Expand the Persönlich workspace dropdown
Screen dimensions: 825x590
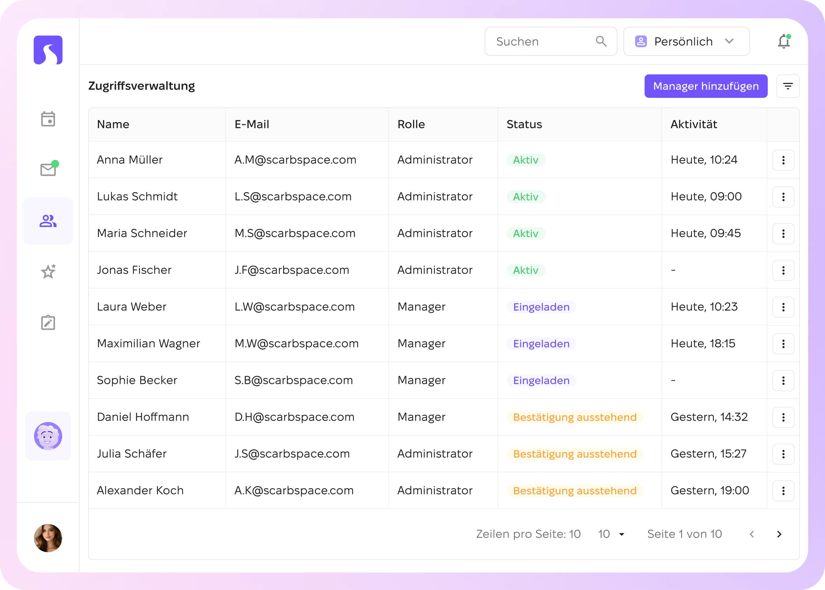[x=686, y=41]
